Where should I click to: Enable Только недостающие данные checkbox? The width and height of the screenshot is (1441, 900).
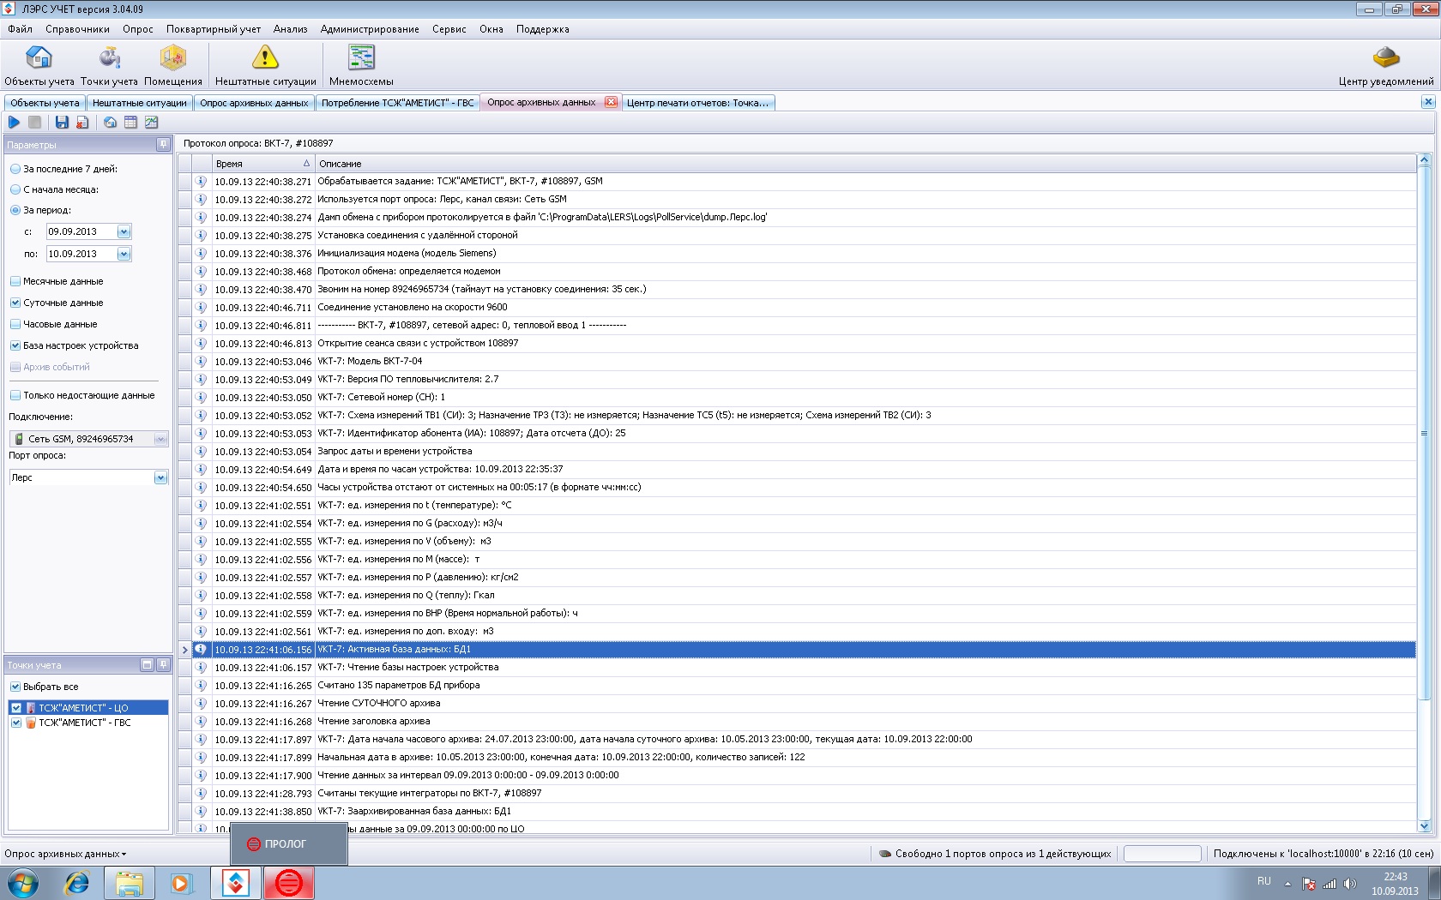pyautogui.click(x=15, y=395)
